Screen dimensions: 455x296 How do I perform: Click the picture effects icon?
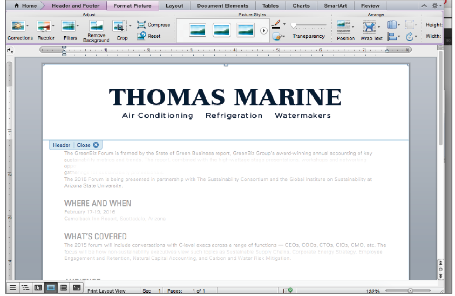point(276,37)
